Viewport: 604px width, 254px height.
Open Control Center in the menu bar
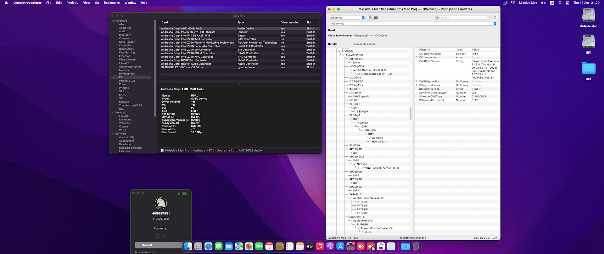(x=568, y=3)
